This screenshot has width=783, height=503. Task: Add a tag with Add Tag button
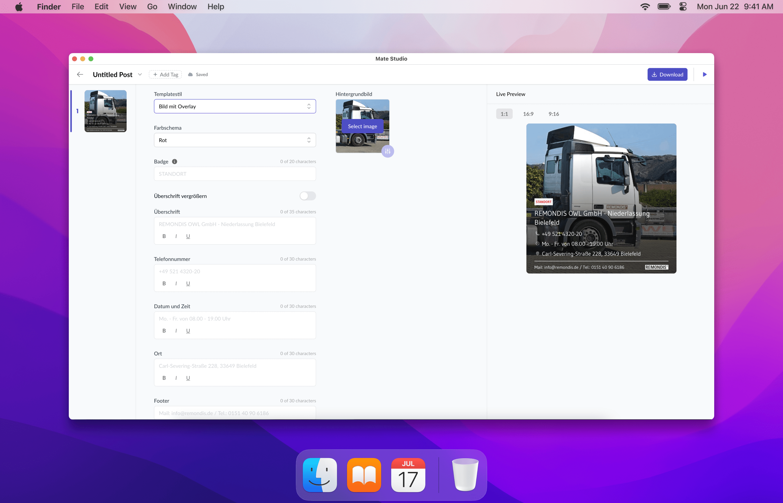click(x=165, y=74)
